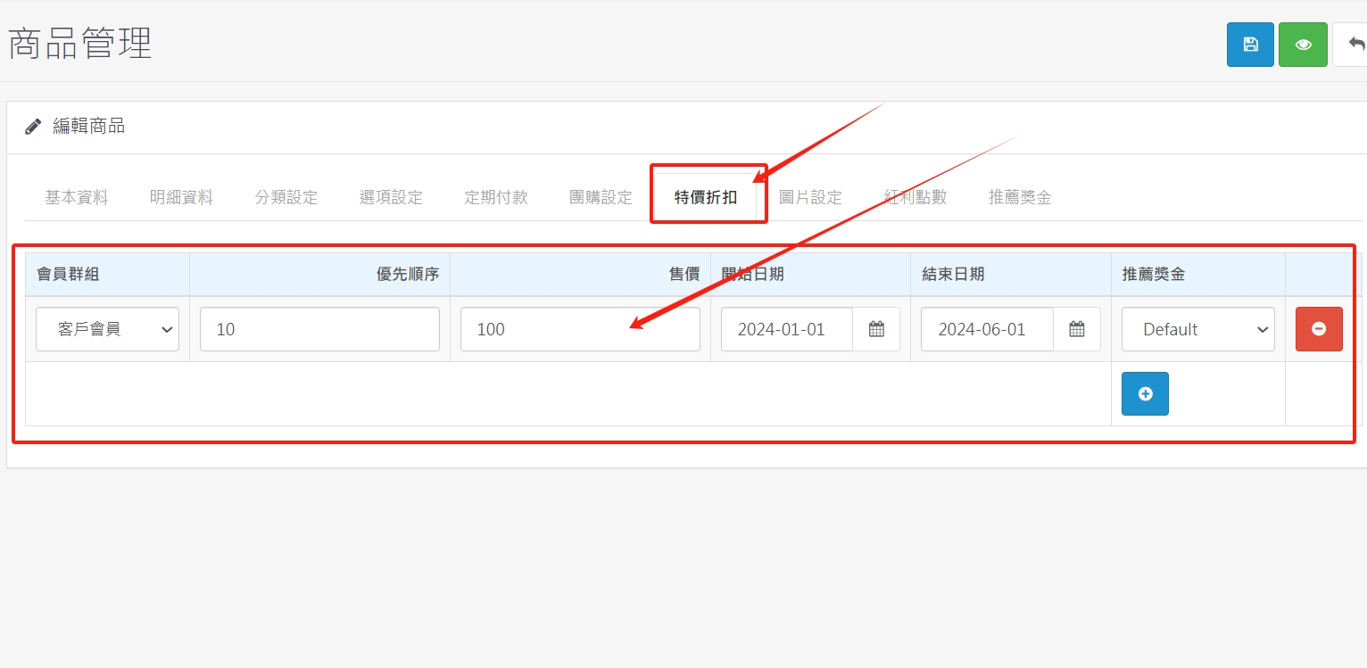
Task: Click the back arrow return button
Action: coord(1351,45)
